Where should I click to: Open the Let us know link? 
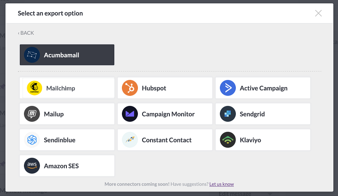222,184
